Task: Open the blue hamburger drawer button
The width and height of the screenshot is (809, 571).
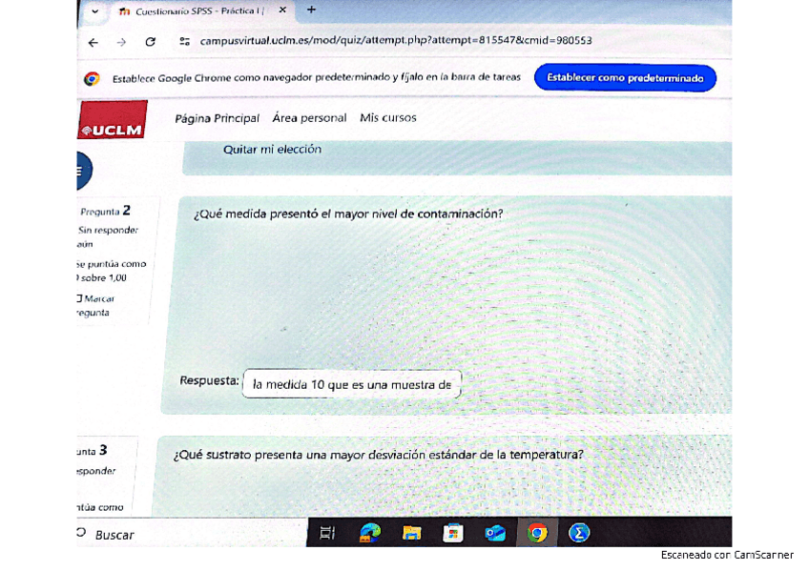Action: click(81, 171)
